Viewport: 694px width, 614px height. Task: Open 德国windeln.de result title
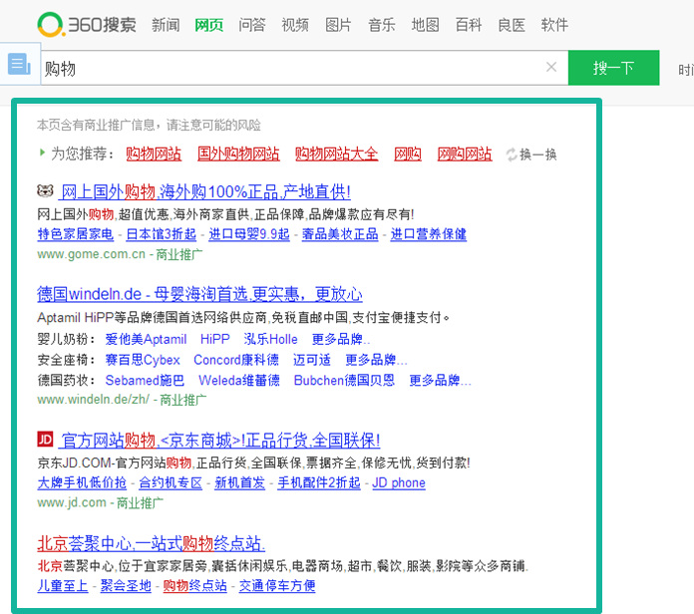pyautogui.click(x=199, y=294)
